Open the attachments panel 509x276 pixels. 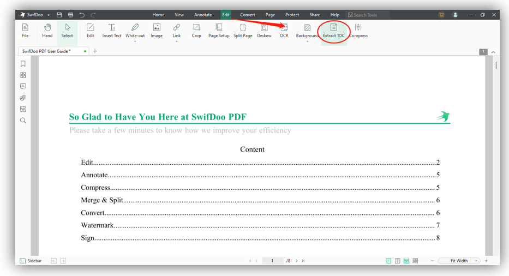tap(23, 98)
